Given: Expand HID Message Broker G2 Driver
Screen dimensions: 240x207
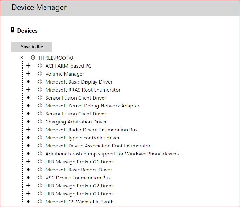Looking at the screenshot, I should point(29,186).
